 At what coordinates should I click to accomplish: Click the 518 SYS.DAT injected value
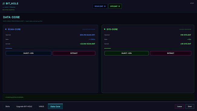point(186,35)
